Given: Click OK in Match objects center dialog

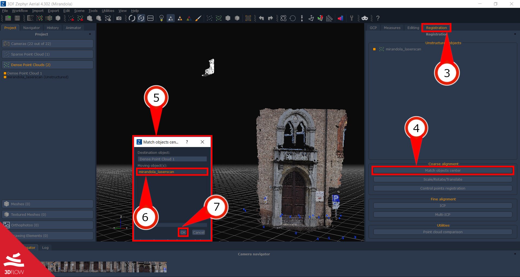Looking at the screenshot, I should click(183, 232).
